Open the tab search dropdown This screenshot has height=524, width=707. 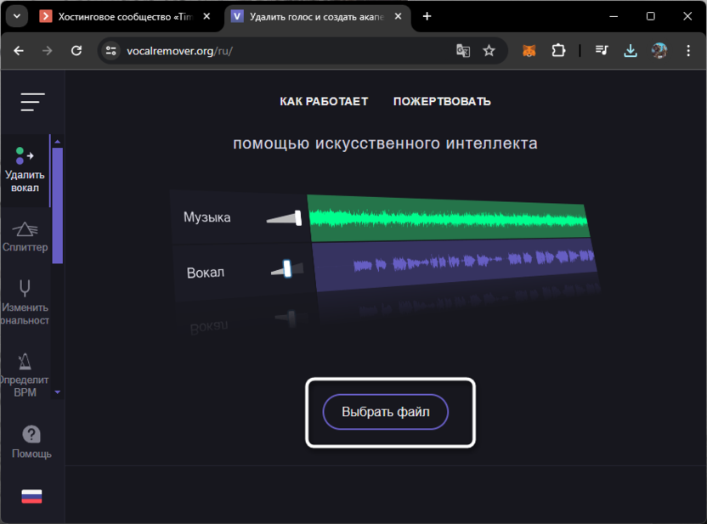(17, 16)
